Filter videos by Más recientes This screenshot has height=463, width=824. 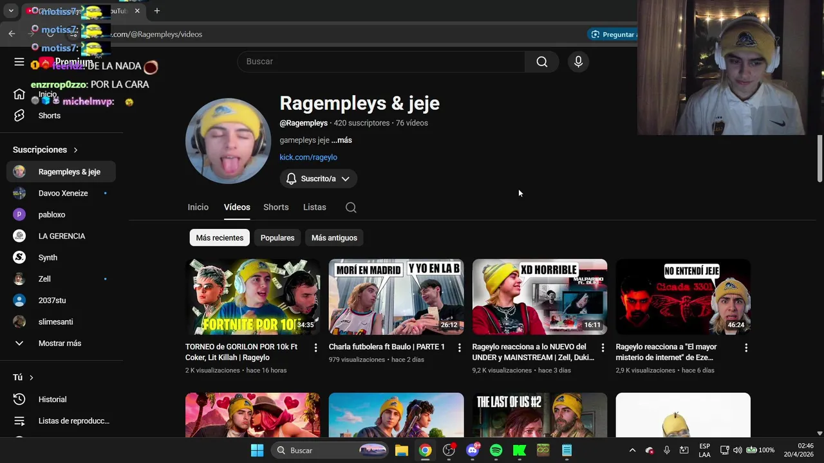tap(220, 238)
